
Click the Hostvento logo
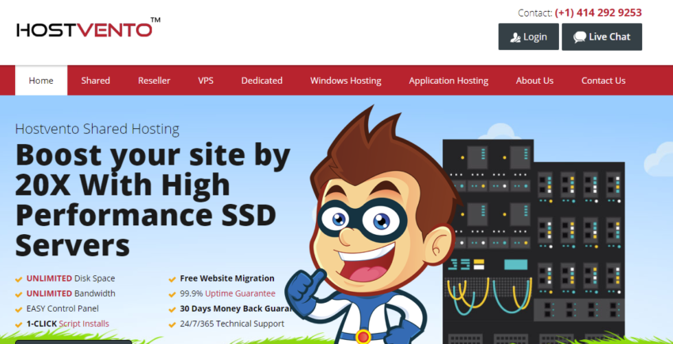pos(89,28)
